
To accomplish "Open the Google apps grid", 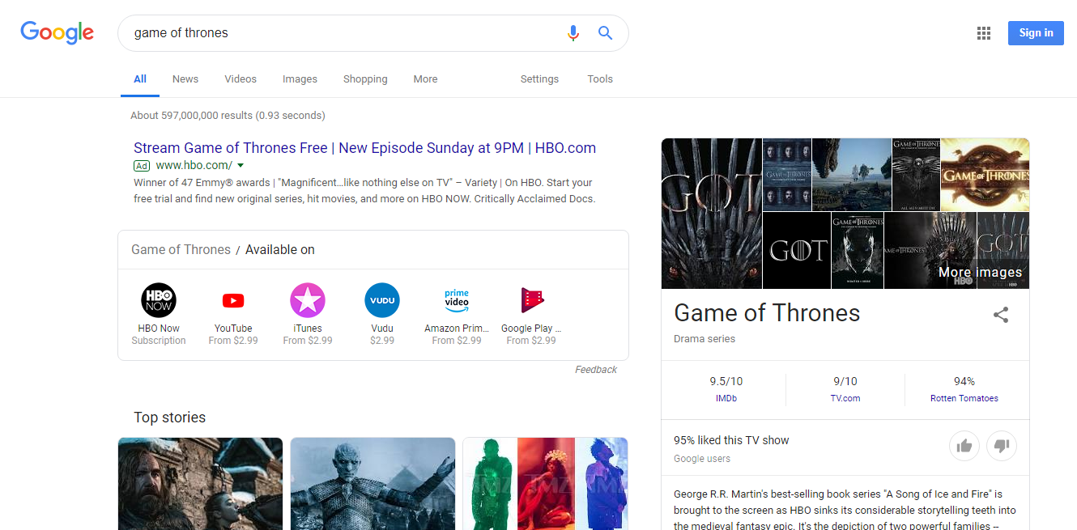I will [x=984, y=33].
